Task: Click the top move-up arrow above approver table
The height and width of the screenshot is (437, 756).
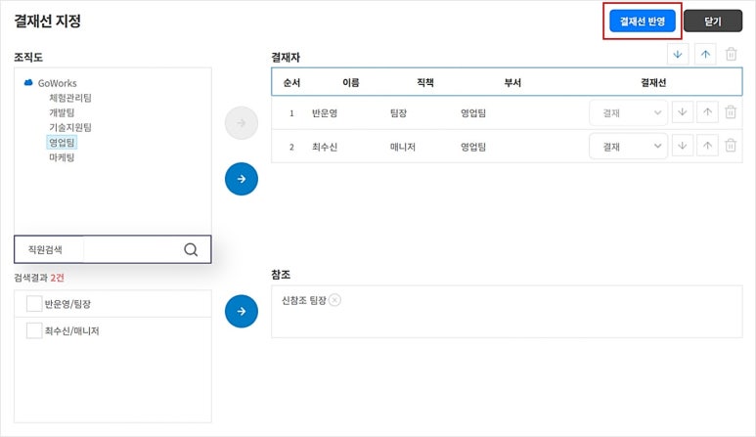Action: tap(705, 54)
